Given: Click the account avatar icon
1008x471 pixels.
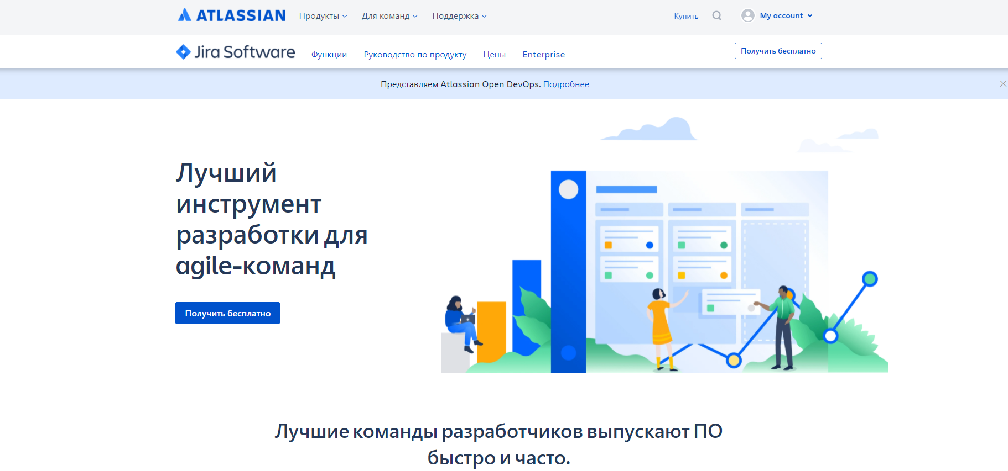Looking at the screenshot, I should 748,15.
